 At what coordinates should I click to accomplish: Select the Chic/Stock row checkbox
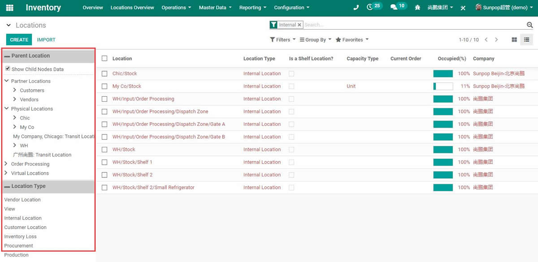click(104, 73)
